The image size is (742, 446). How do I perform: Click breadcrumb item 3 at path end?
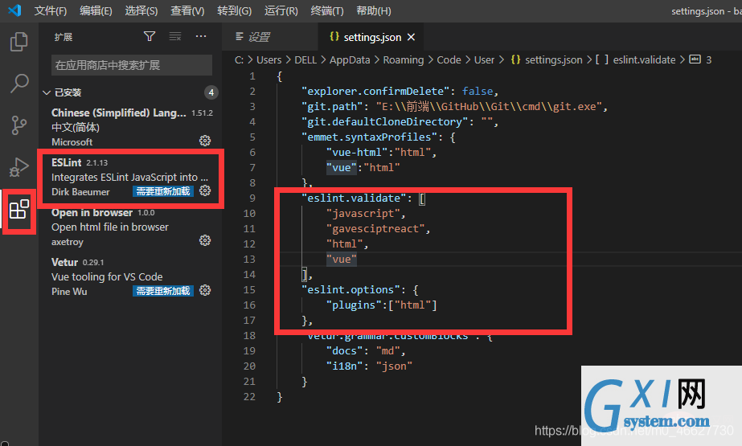click(700, 59)
